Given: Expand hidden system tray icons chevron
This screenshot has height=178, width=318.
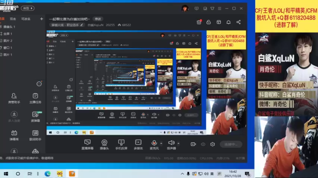Looking at the screenshot, I should tap(182, 174).
